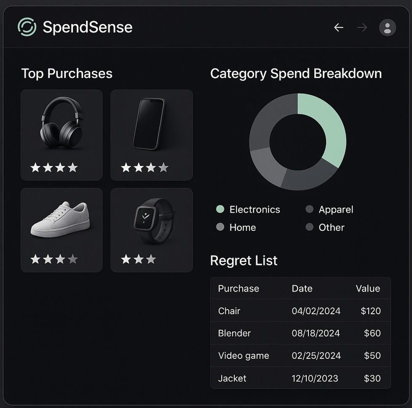Screen dimensions: 412x408
Task: Click the star rating under the sneaker
Action: pos(54,259)
